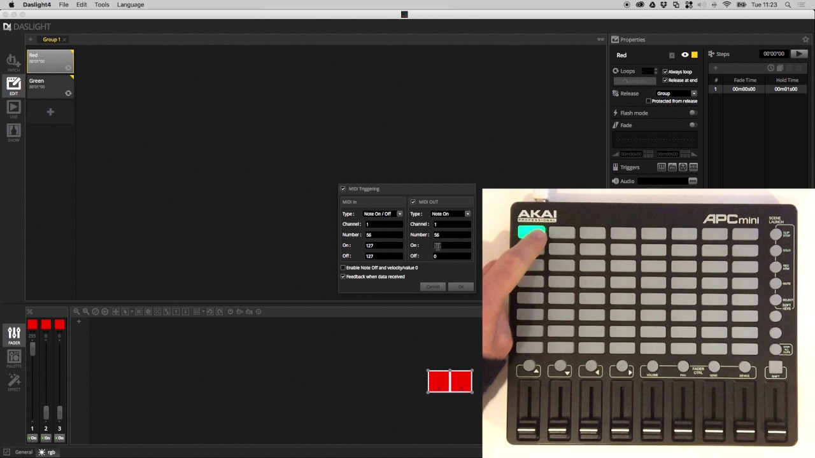Open MIDI OUT Type dropdown
The width and height of the screenshot is (815, 458).
click(450, 214)
